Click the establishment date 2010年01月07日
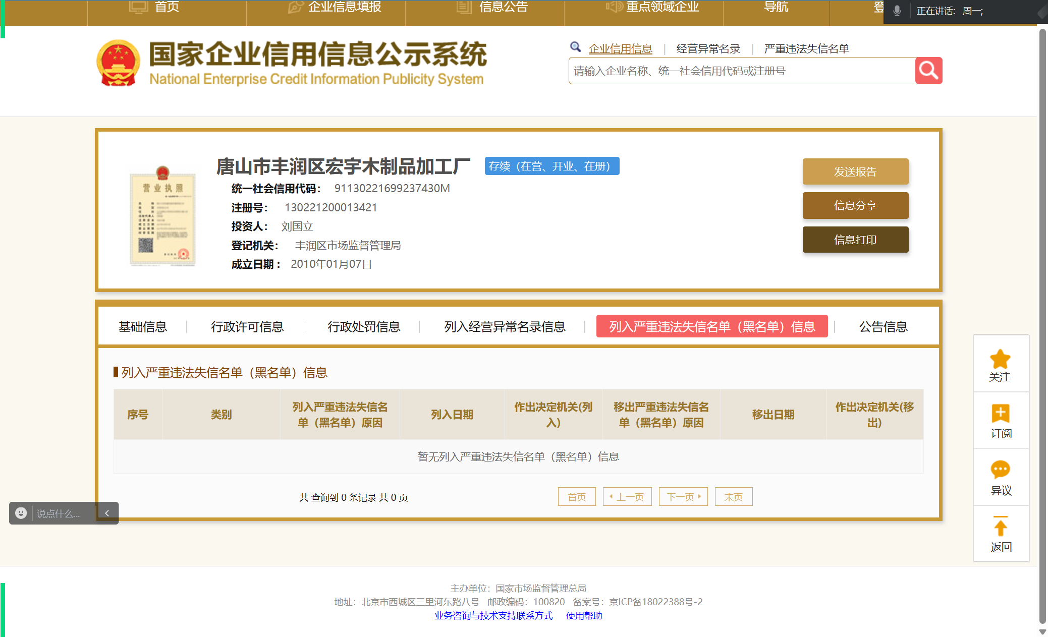The width and height of the screenshot is (1048, 637). point(331,264)
